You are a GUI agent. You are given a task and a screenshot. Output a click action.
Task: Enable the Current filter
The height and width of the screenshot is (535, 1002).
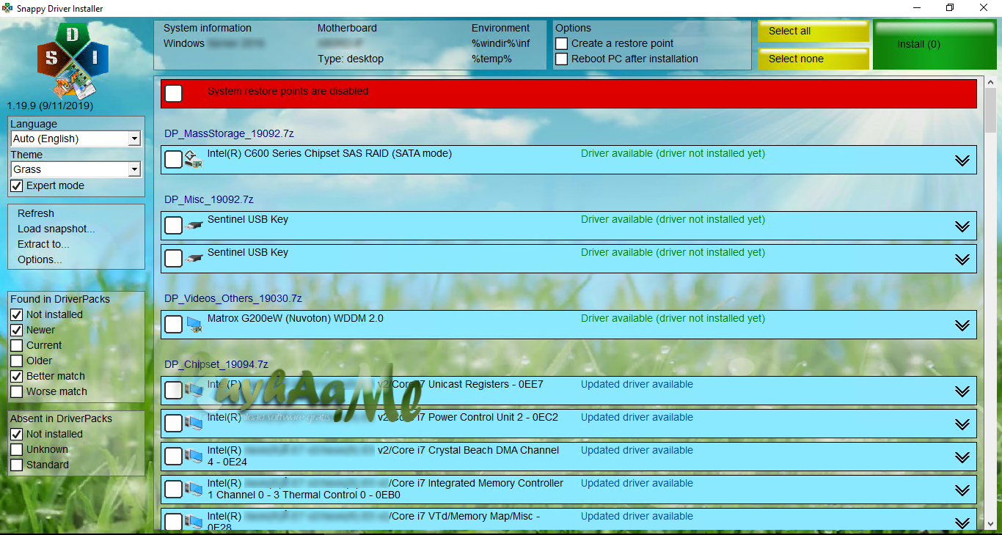[16, 345]
